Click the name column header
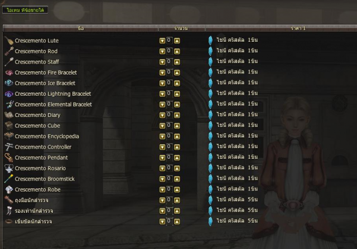357x249 pixels. (x=80, y=28)
